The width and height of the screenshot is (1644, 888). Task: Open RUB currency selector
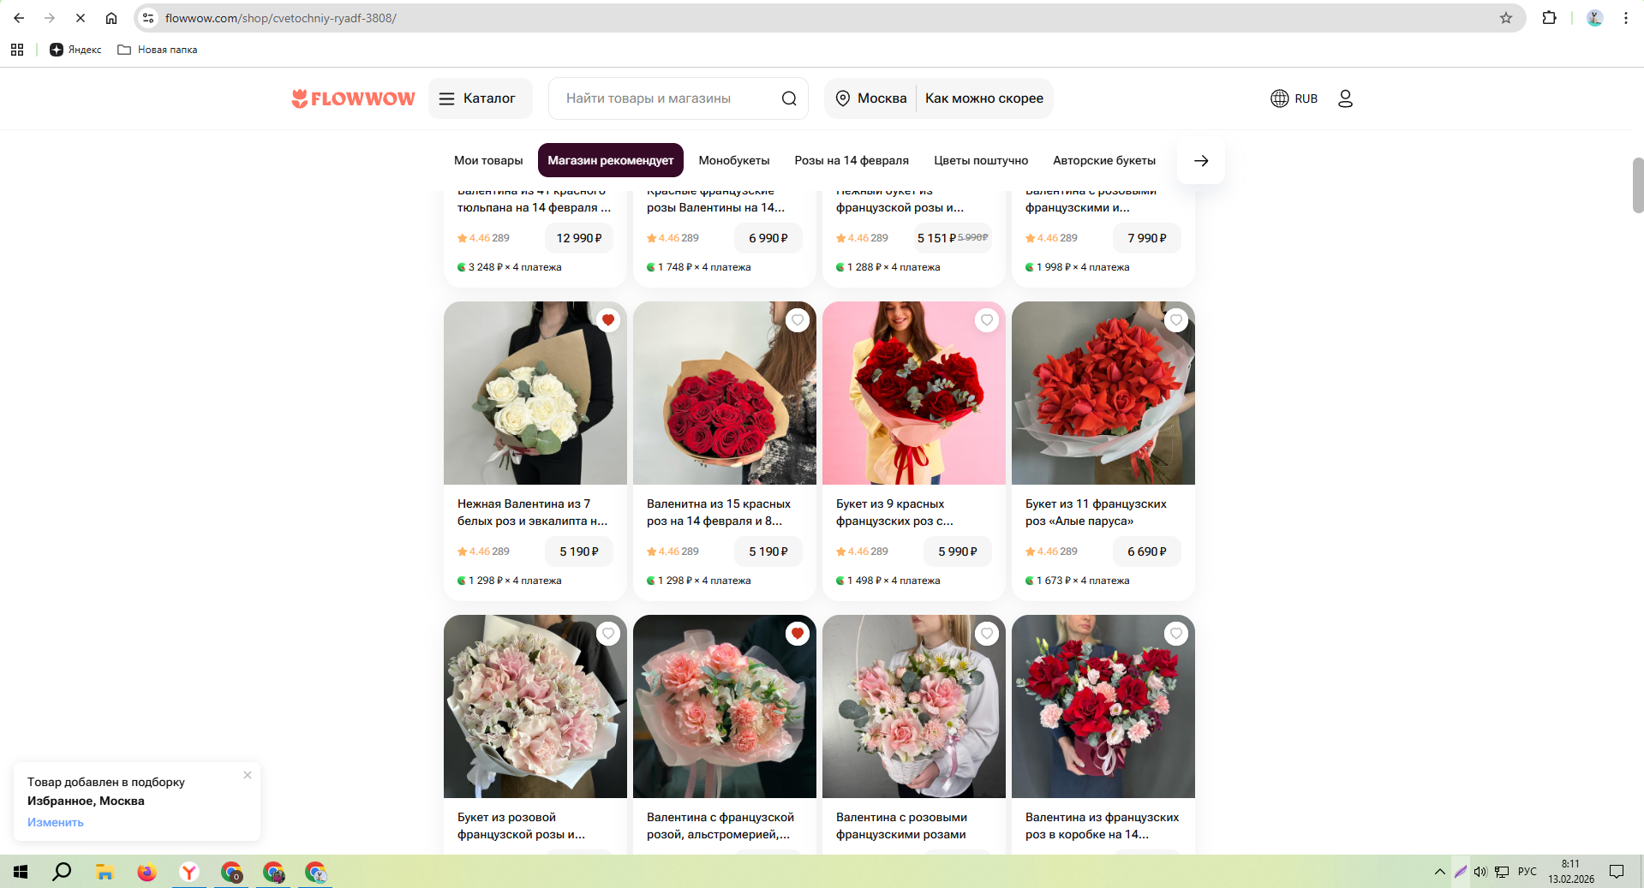pyautogui.click(x=1294, y=98)
